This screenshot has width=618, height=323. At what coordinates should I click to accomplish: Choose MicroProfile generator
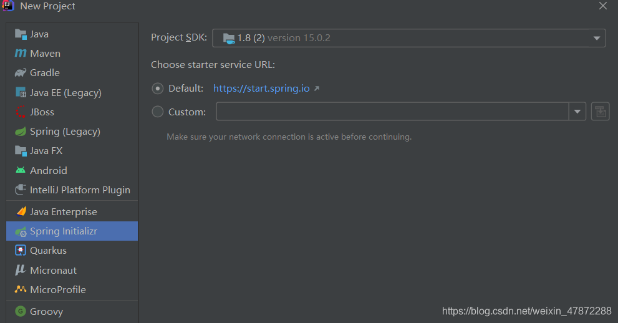[x=72, y=289]
